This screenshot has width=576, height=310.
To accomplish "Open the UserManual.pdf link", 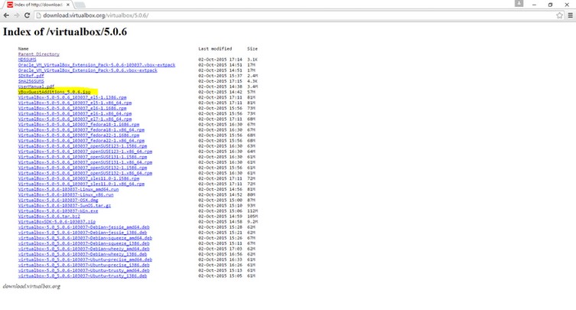I will (36, 86).
